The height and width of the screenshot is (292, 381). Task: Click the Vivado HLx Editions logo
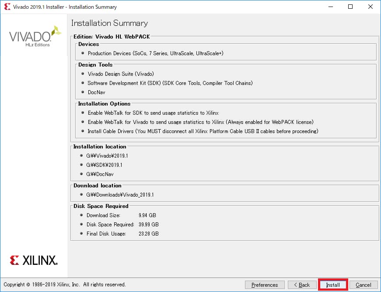(35, 36)
